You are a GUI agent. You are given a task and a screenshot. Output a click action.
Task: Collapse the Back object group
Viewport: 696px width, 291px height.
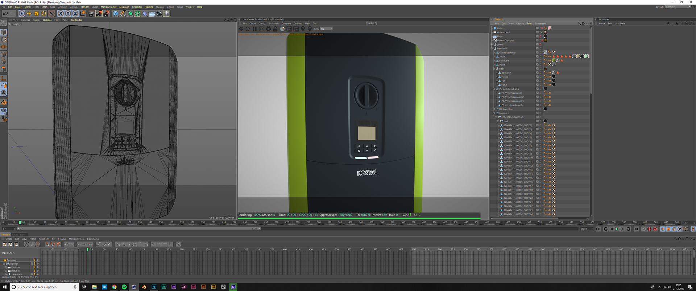click(x=494, y=69)
